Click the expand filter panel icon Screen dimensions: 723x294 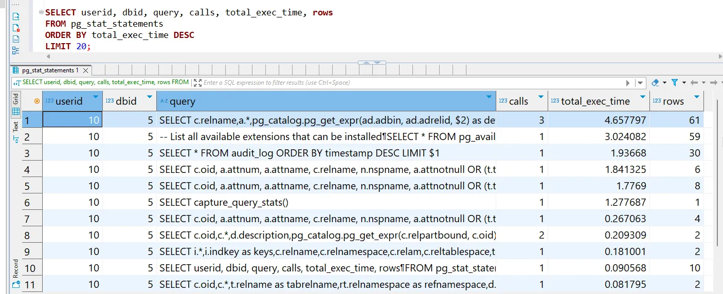[x=197, y=83]
